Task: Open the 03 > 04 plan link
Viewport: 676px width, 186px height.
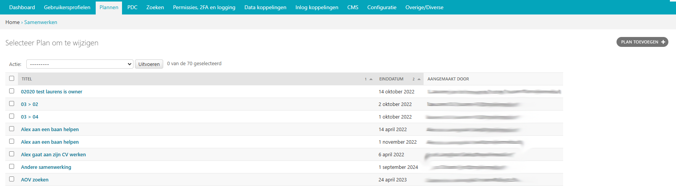Action: (x=30, y=117)
